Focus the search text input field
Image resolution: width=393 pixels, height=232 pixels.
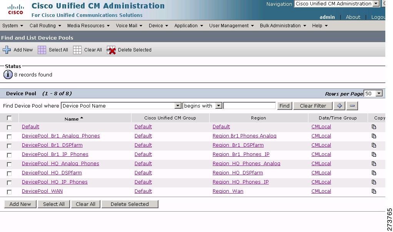tap(250, 106)
